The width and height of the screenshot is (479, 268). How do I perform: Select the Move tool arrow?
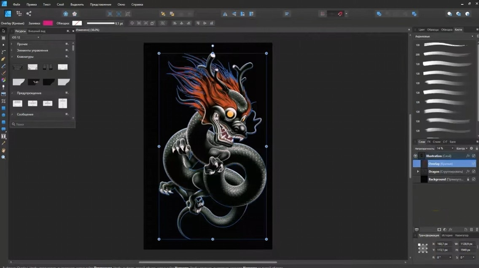coord(3,31)
